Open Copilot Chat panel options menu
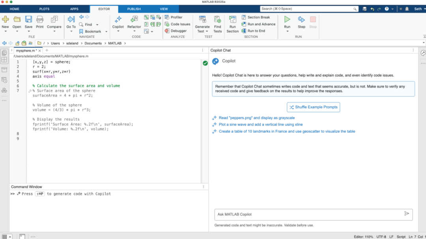Image resolution: width=426 pixels, height=239 pixels. click(413, 50)
